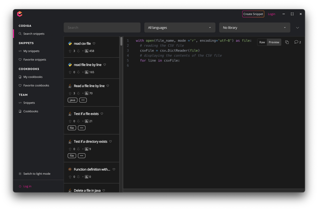
Task: Upvote the 'Test if a file exists' snippet
Action: pyautogui.click(x=70, y=121)
